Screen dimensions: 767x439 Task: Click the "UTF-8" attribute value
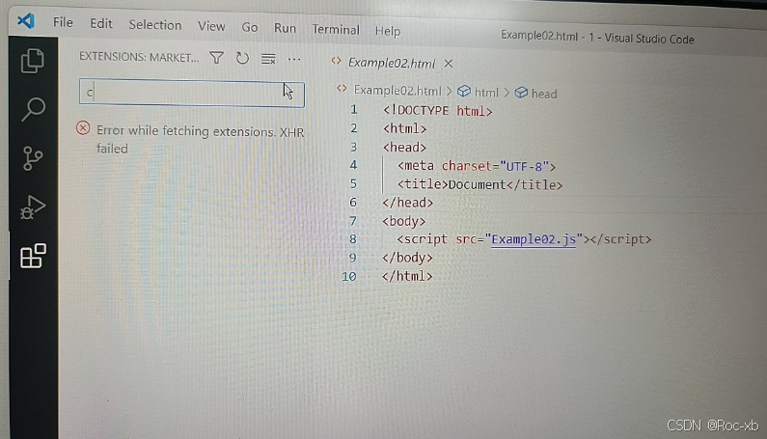coord(525,167)
